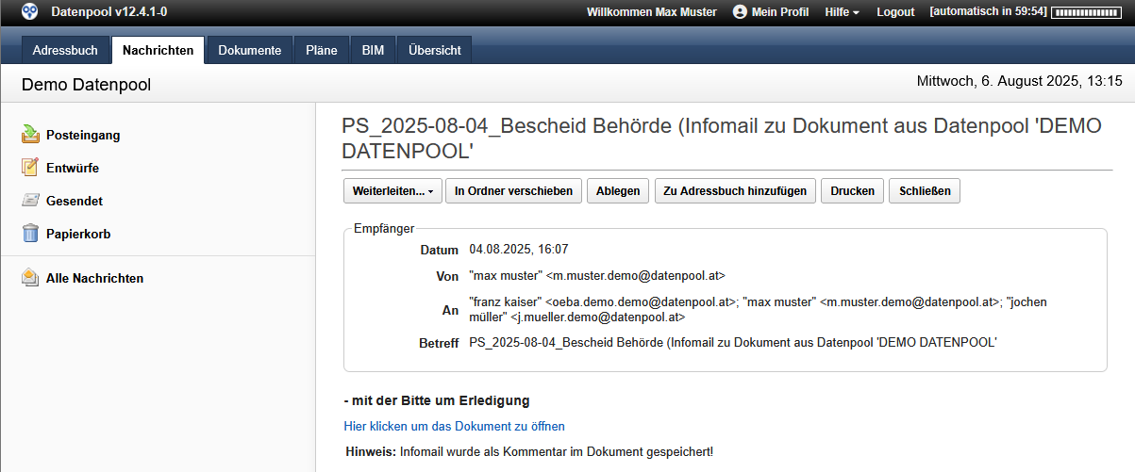
Task: Click Mein Profil in the header
Action: (780, 12)
